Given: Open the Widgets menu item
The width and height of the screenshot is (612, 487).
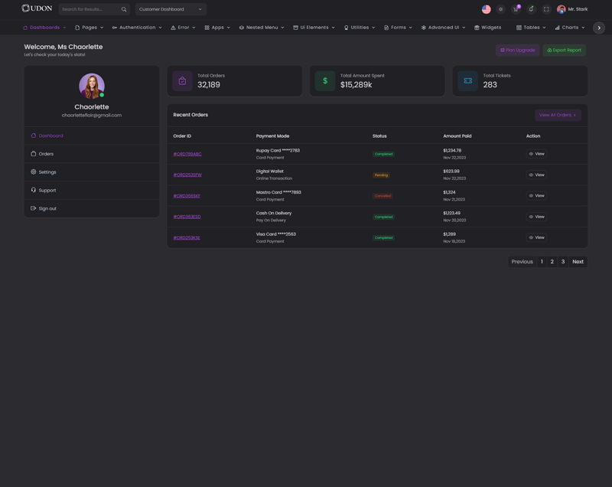Looking at the screenshot, I should point(487,28).
